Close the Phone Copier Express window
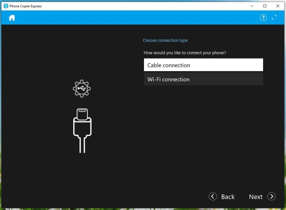 pos(278,6)
